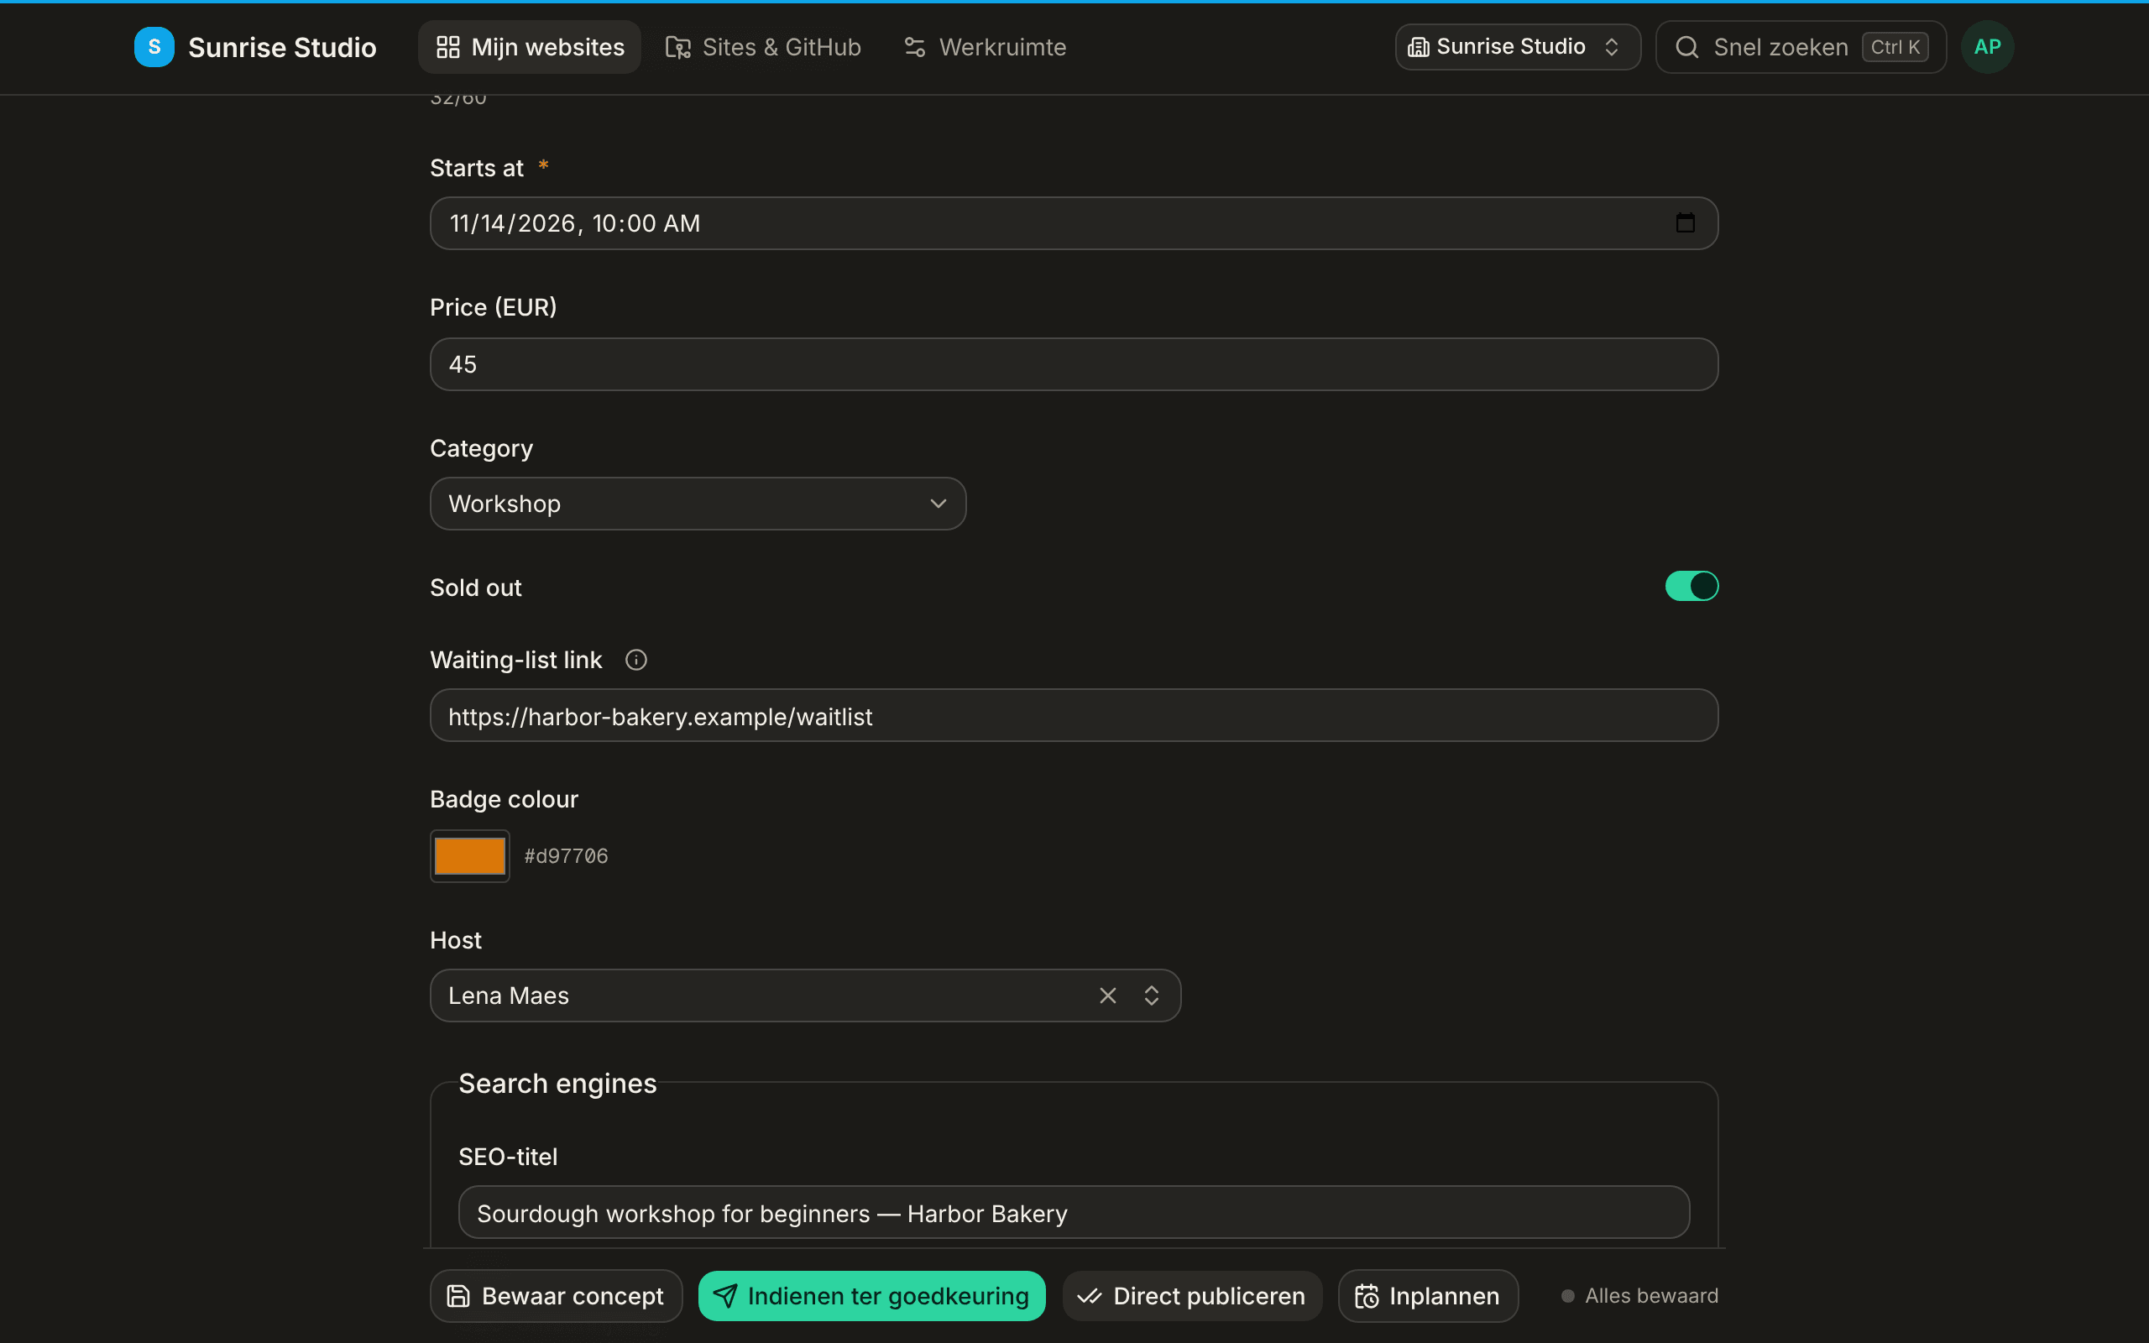The width and height of the screenshot is (2149, 1343).
Task: Save draft with Bewaar concept
Action: pyautogui.click(x=556, y=1296)
